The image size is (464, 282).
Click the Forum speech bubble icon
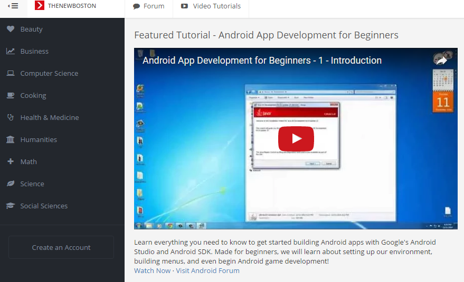coord(136,6)
